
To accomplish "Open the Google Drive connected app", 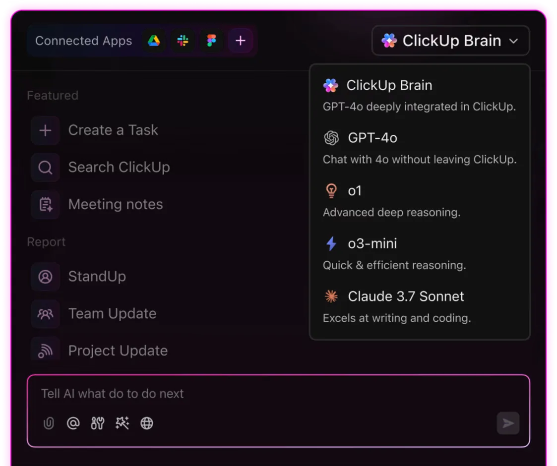I will point(154,41).
